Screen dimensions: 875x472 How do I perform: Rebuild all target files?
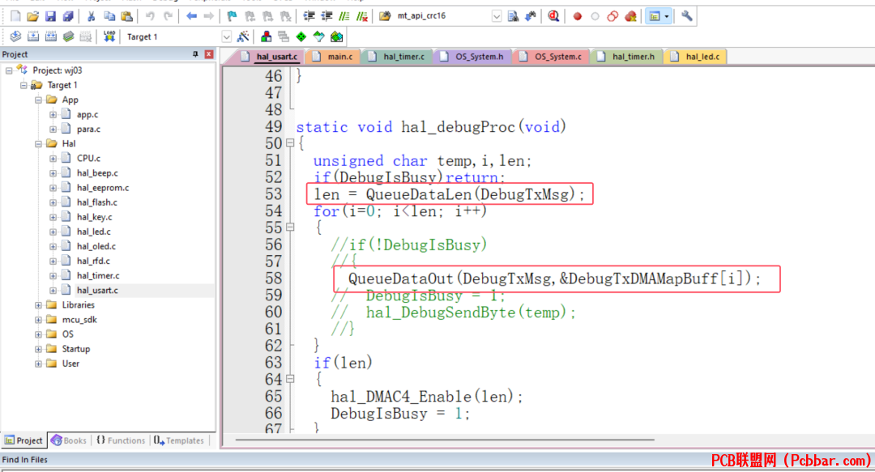[x=51, y=36]
